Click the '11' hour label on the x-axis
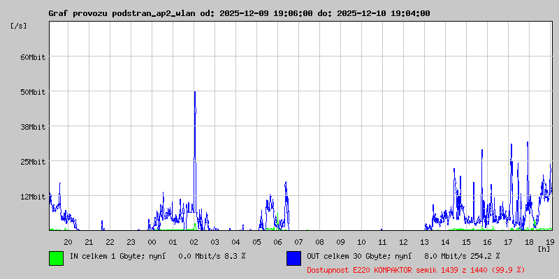Screen dimensions: 559x279 tap(382, 242)
